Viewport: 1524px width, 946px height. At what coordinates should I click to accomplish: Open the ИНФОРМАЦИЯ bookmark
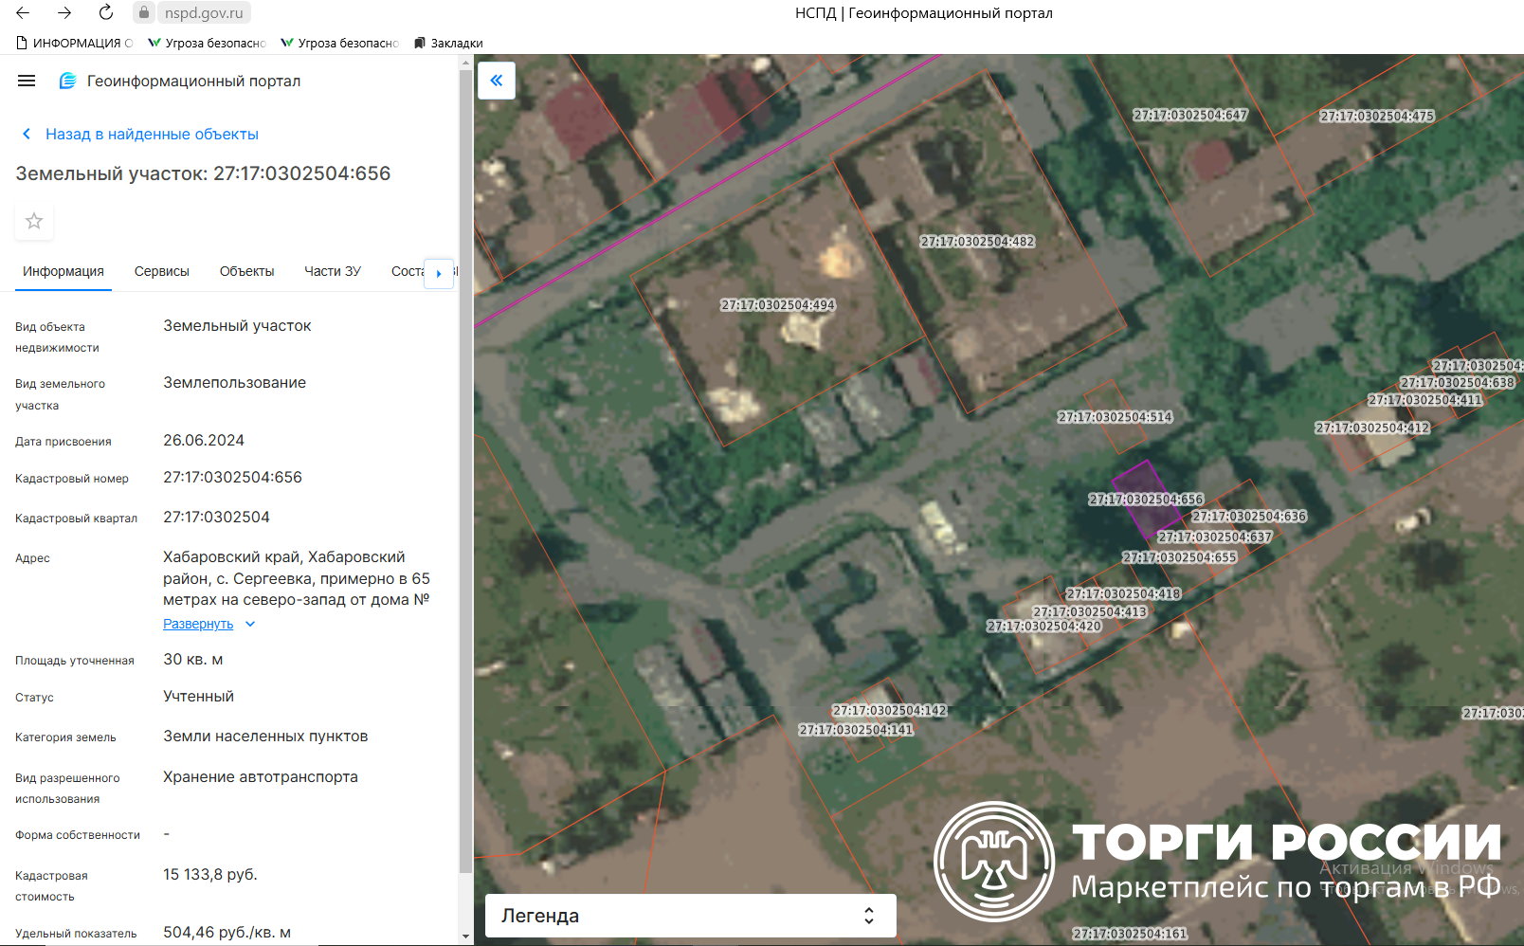coord(74,43)
